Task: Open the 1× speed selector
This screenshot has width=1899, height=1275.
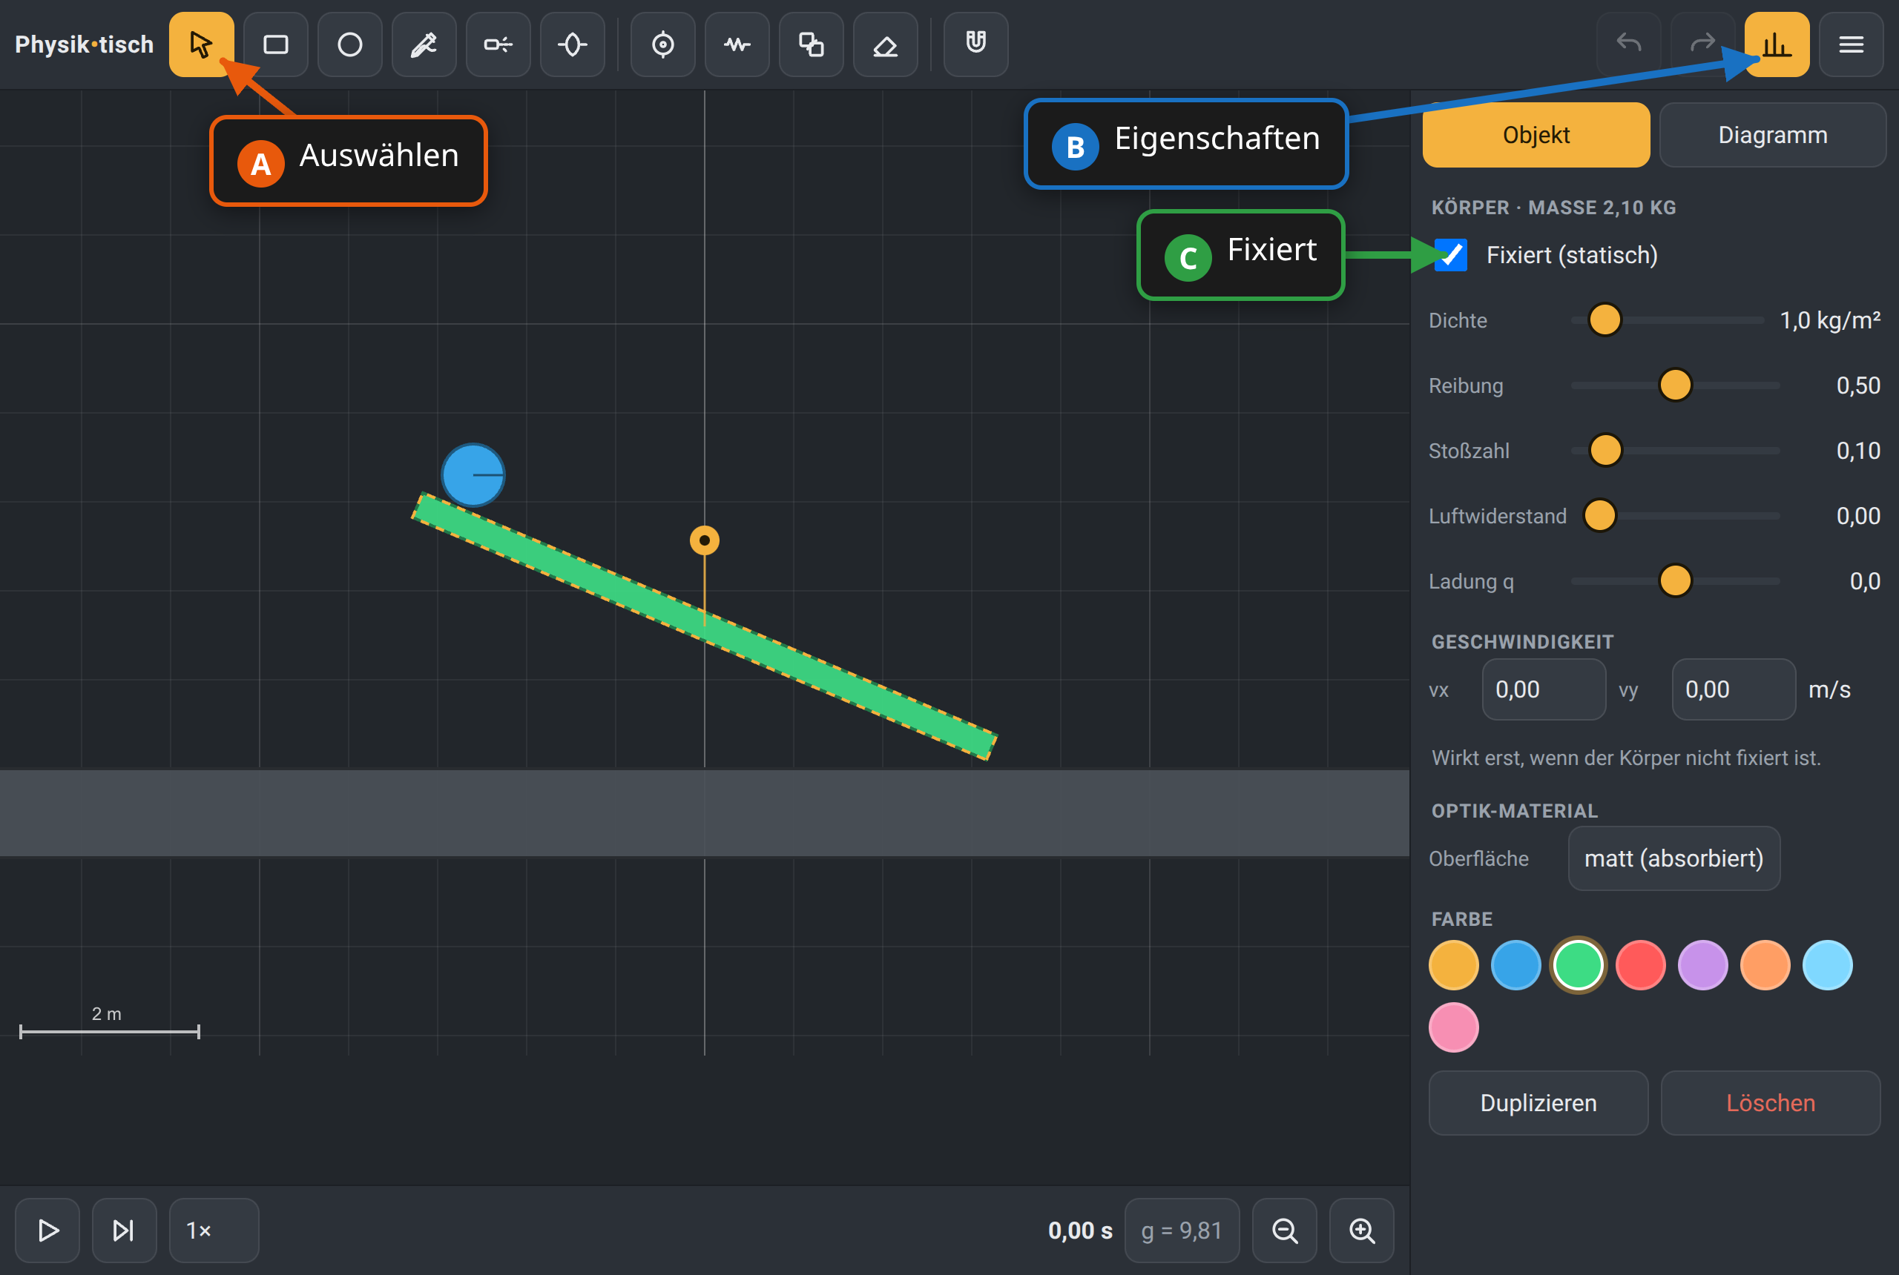Action: coord(214,1231)
